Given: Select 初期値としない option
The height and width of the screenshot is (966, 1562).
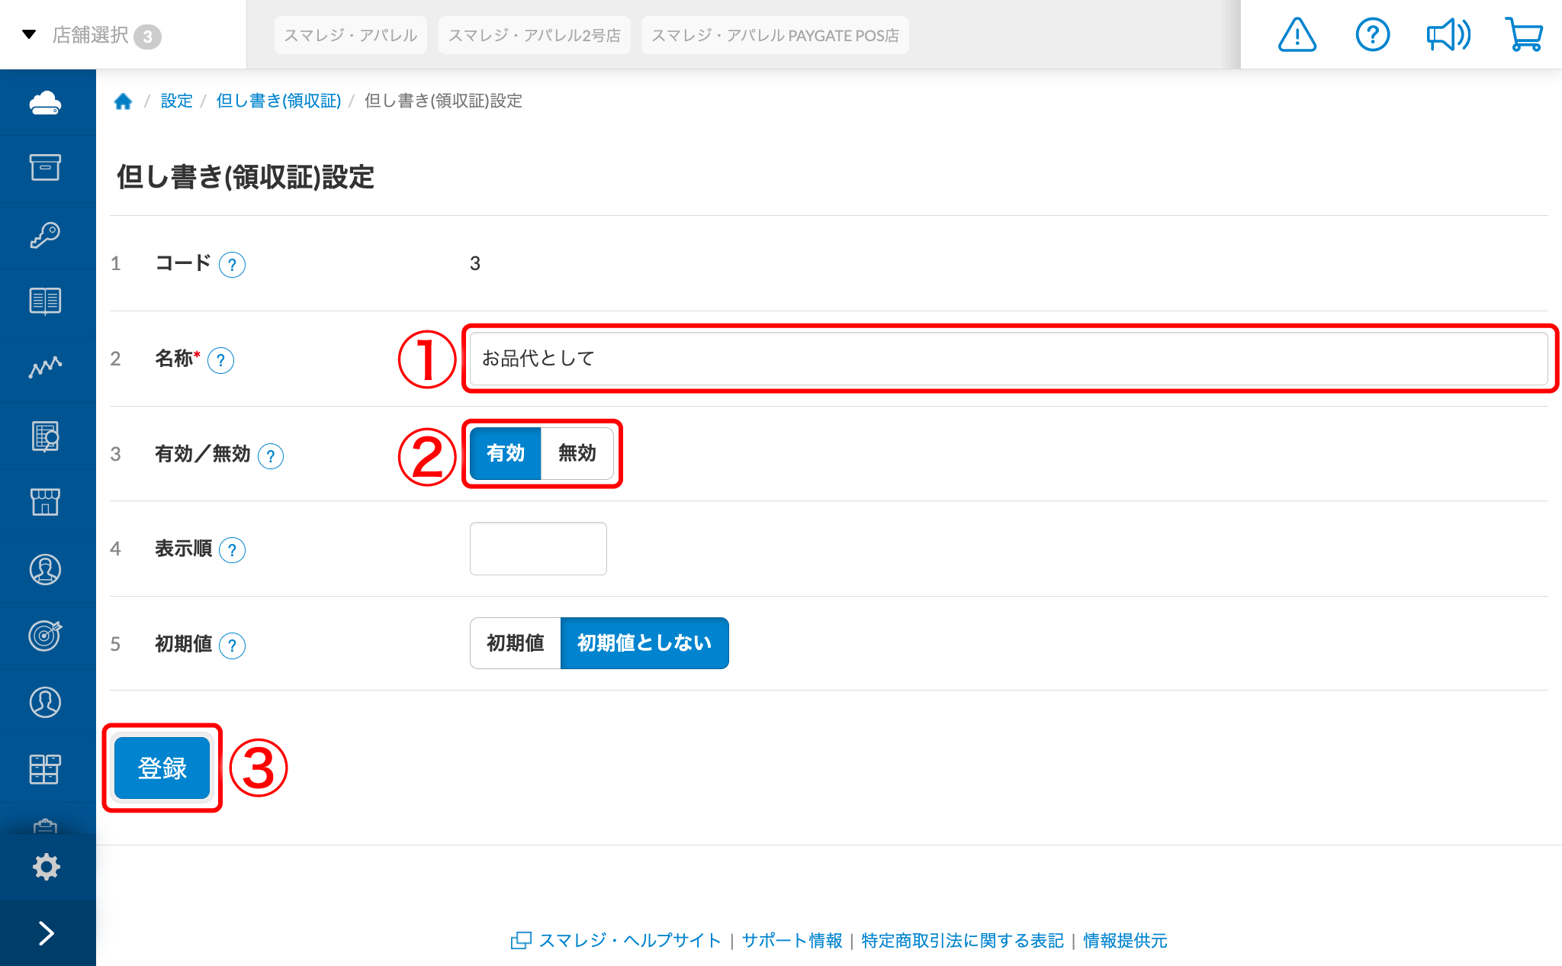Looking at the screenshot, I should click(x=644, y=643).
